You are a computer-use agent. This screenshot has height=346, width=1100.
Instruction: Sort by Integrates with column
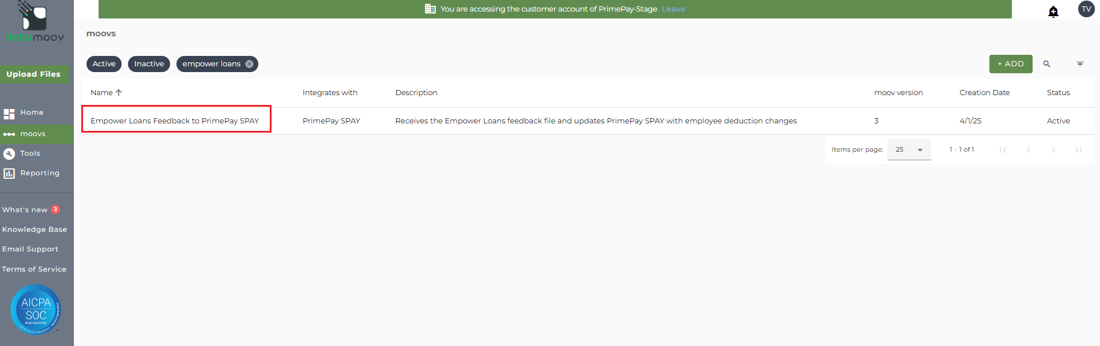click(x=330, y=93)
